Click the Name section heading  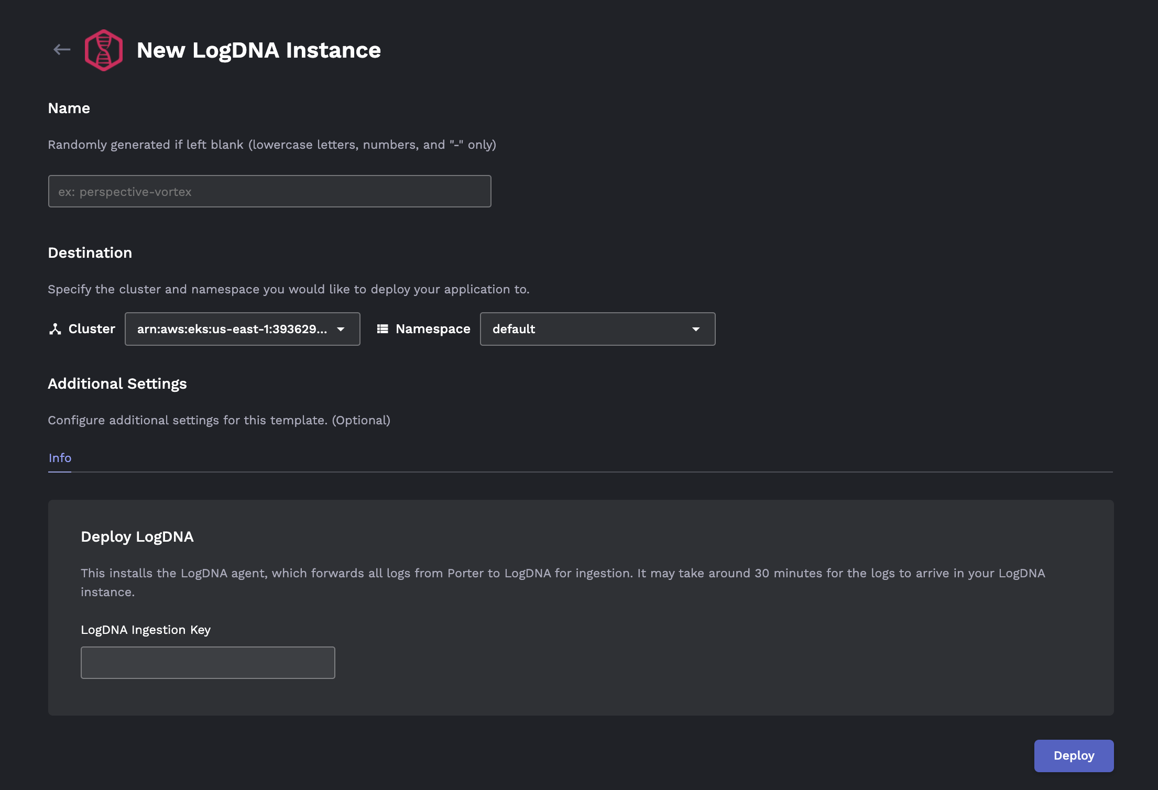tap(69, 108)
